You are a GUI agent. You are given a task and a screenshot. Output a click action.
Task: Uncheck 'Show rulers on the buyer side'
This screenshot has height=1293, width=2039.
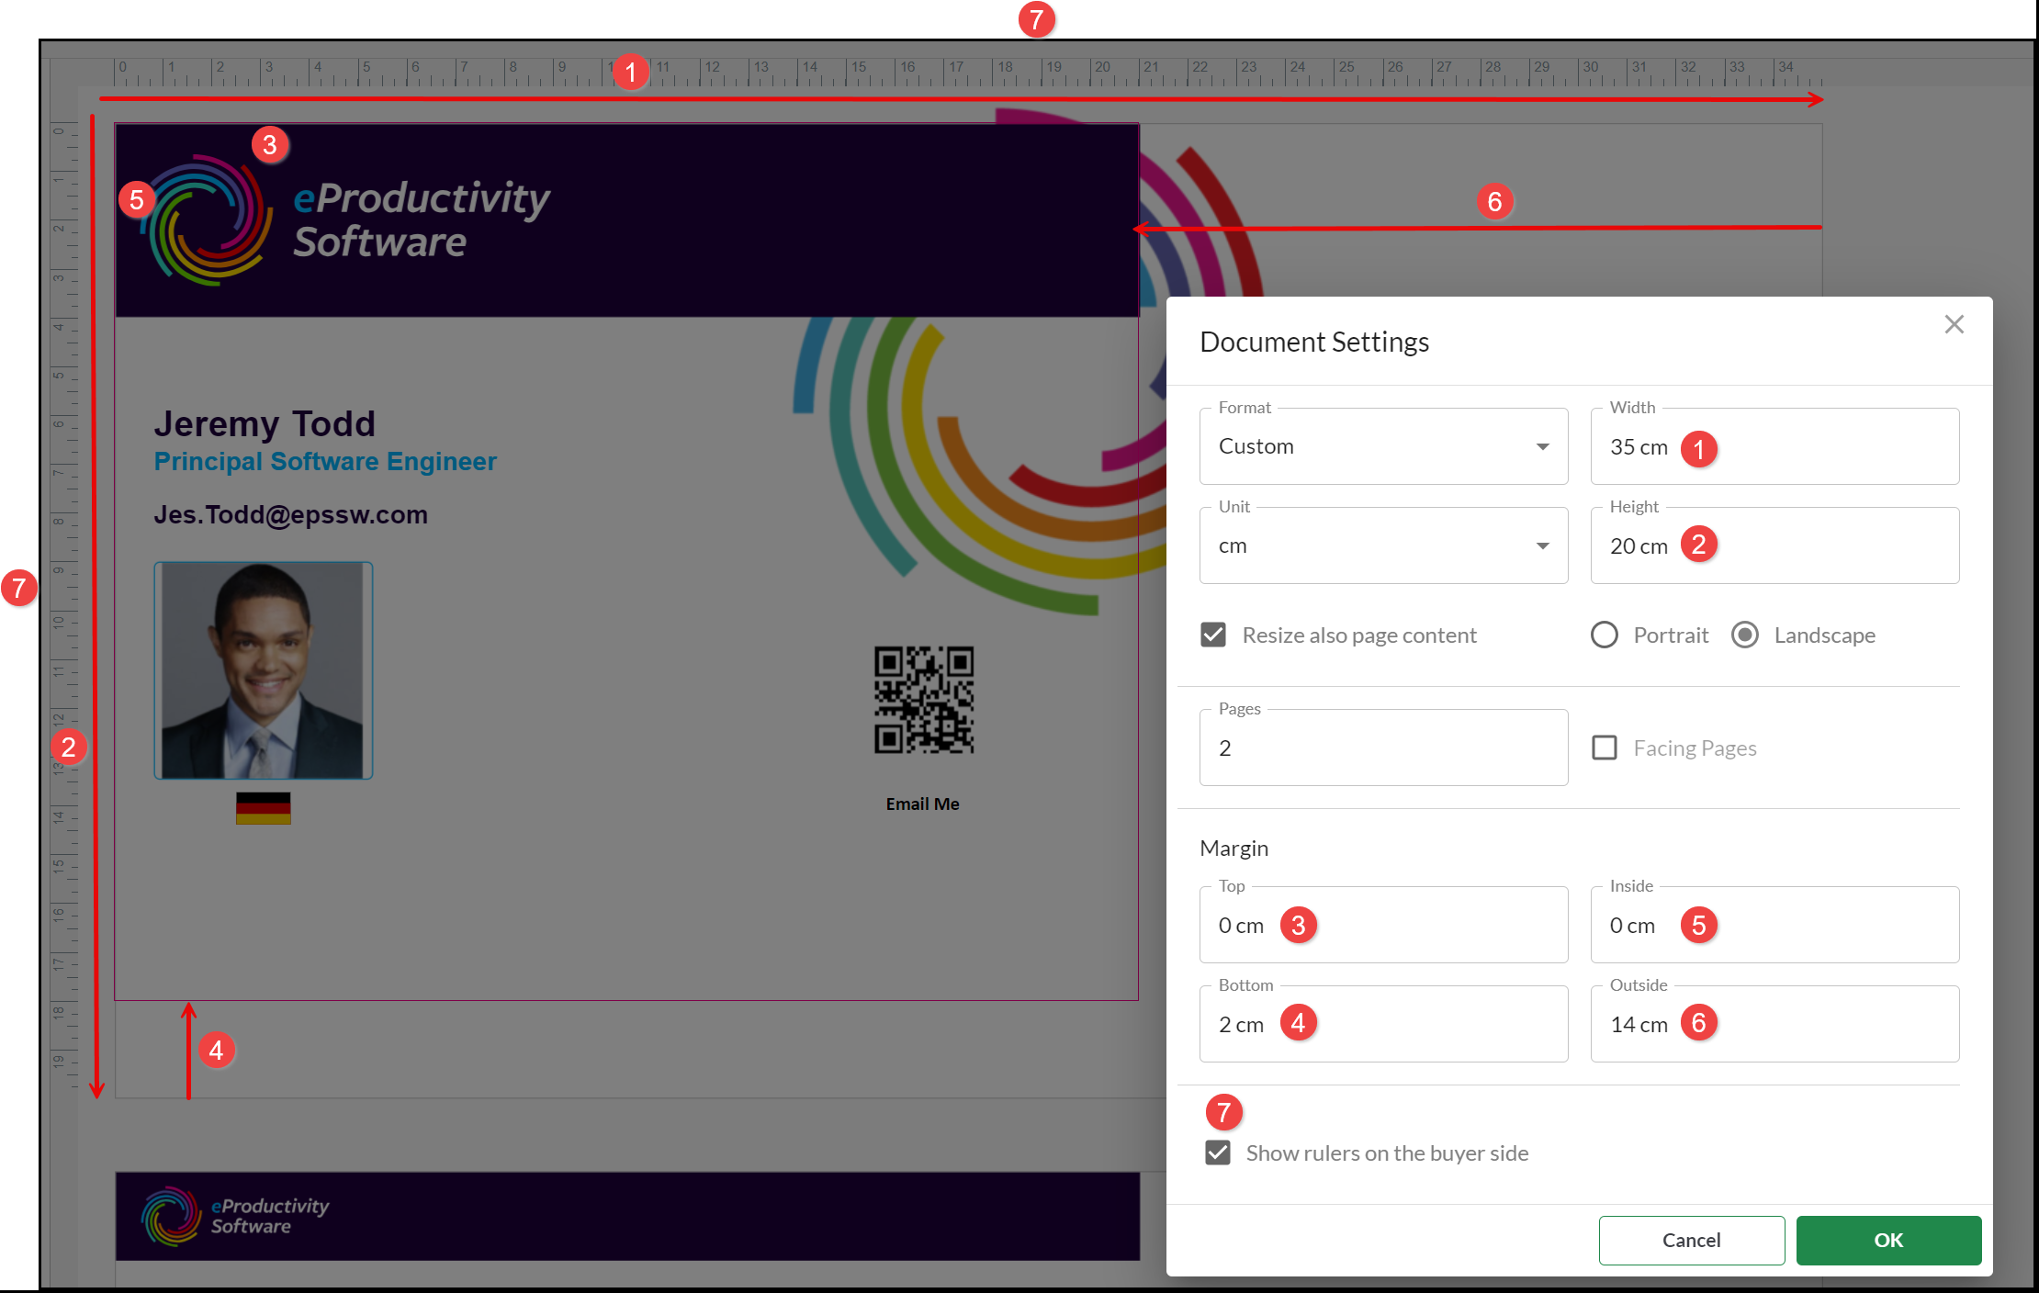(x=1218, y=1152)
